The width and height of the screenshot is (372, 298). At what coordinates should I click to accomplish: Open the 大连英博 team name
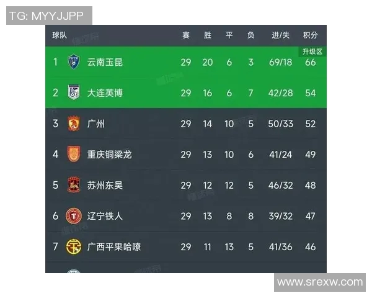[x=105, y=93]
